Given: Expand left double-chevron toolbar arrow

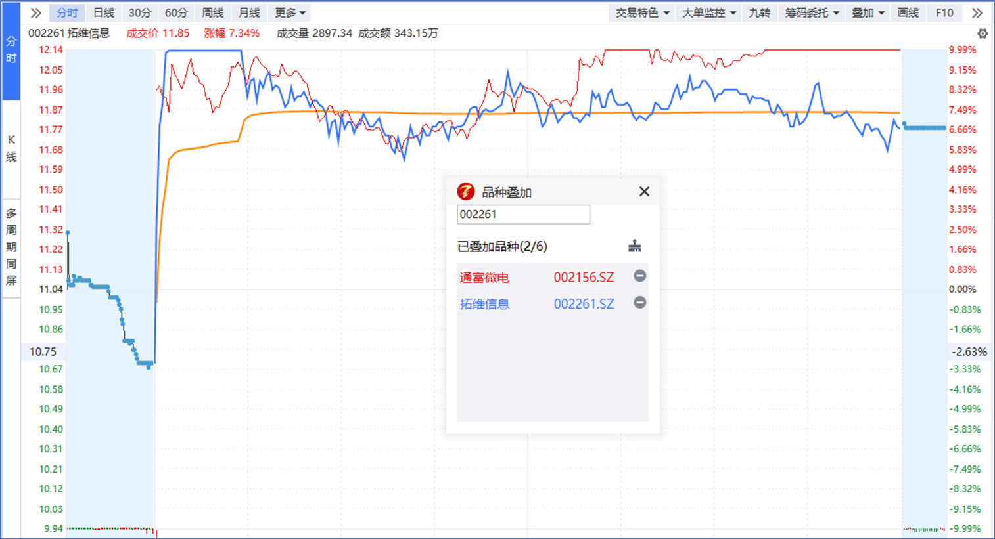Looking at the screenshot, I should pyautogui.click(x=36, y=13).
